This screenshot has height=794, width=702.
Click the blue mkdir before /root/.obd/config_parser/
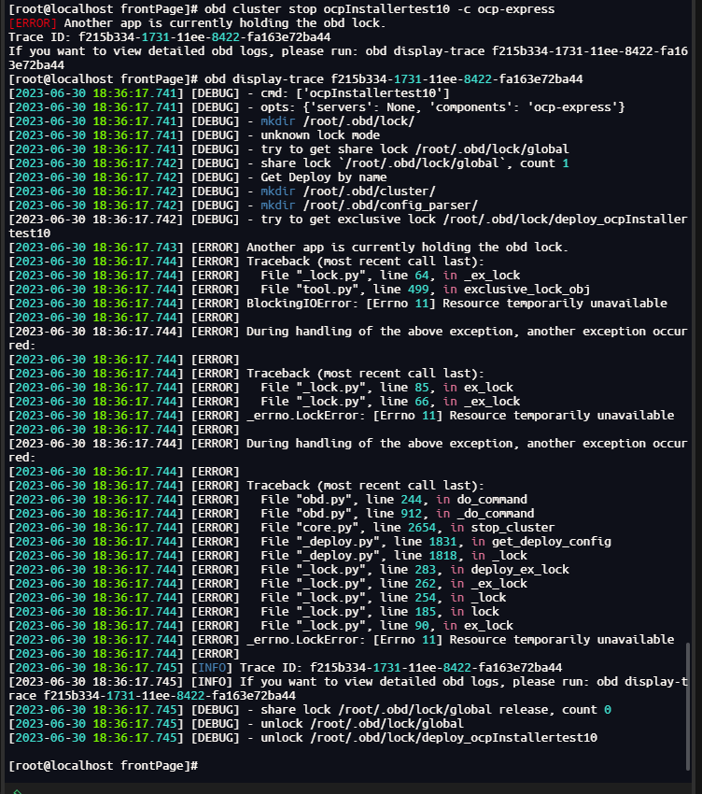point(278,206)
